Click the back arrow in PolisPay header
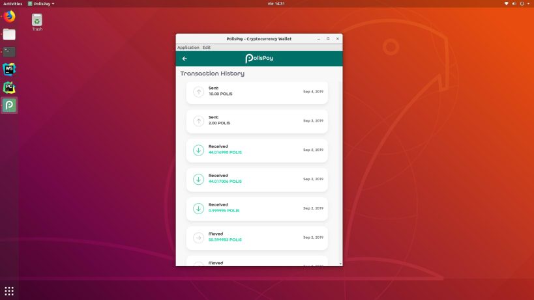Screen dimensions: 534x300 point(185,59)
